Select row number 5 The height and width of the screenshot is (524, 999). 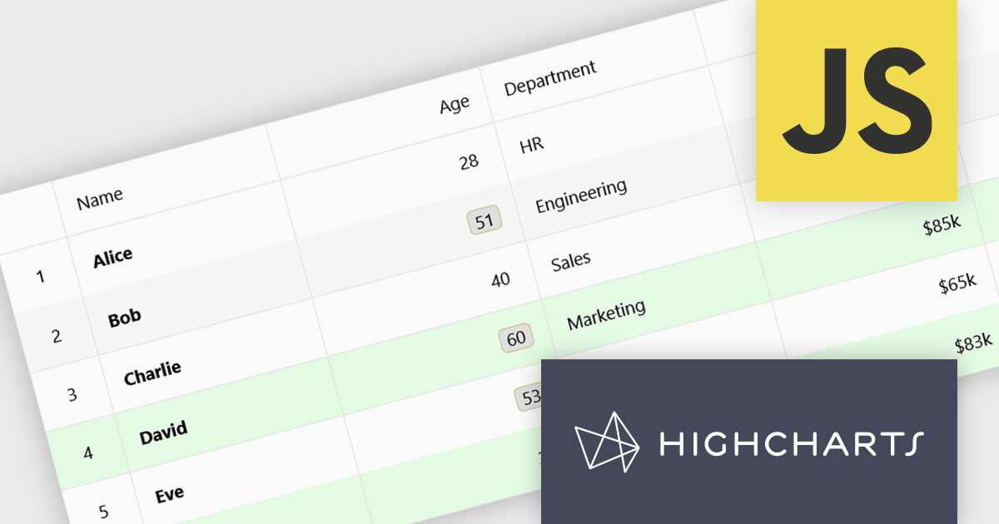[103, 512]
